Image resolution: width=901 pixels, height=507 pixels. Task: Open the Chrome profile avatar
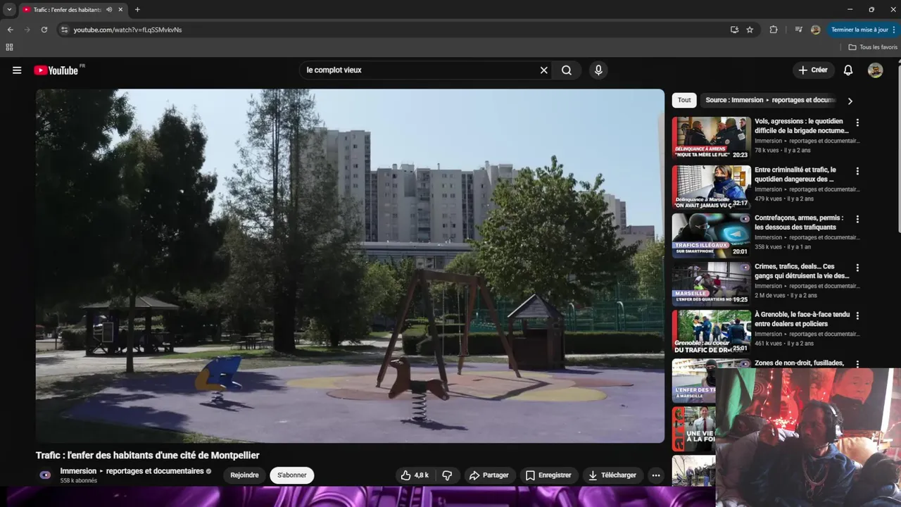[815, 30]
